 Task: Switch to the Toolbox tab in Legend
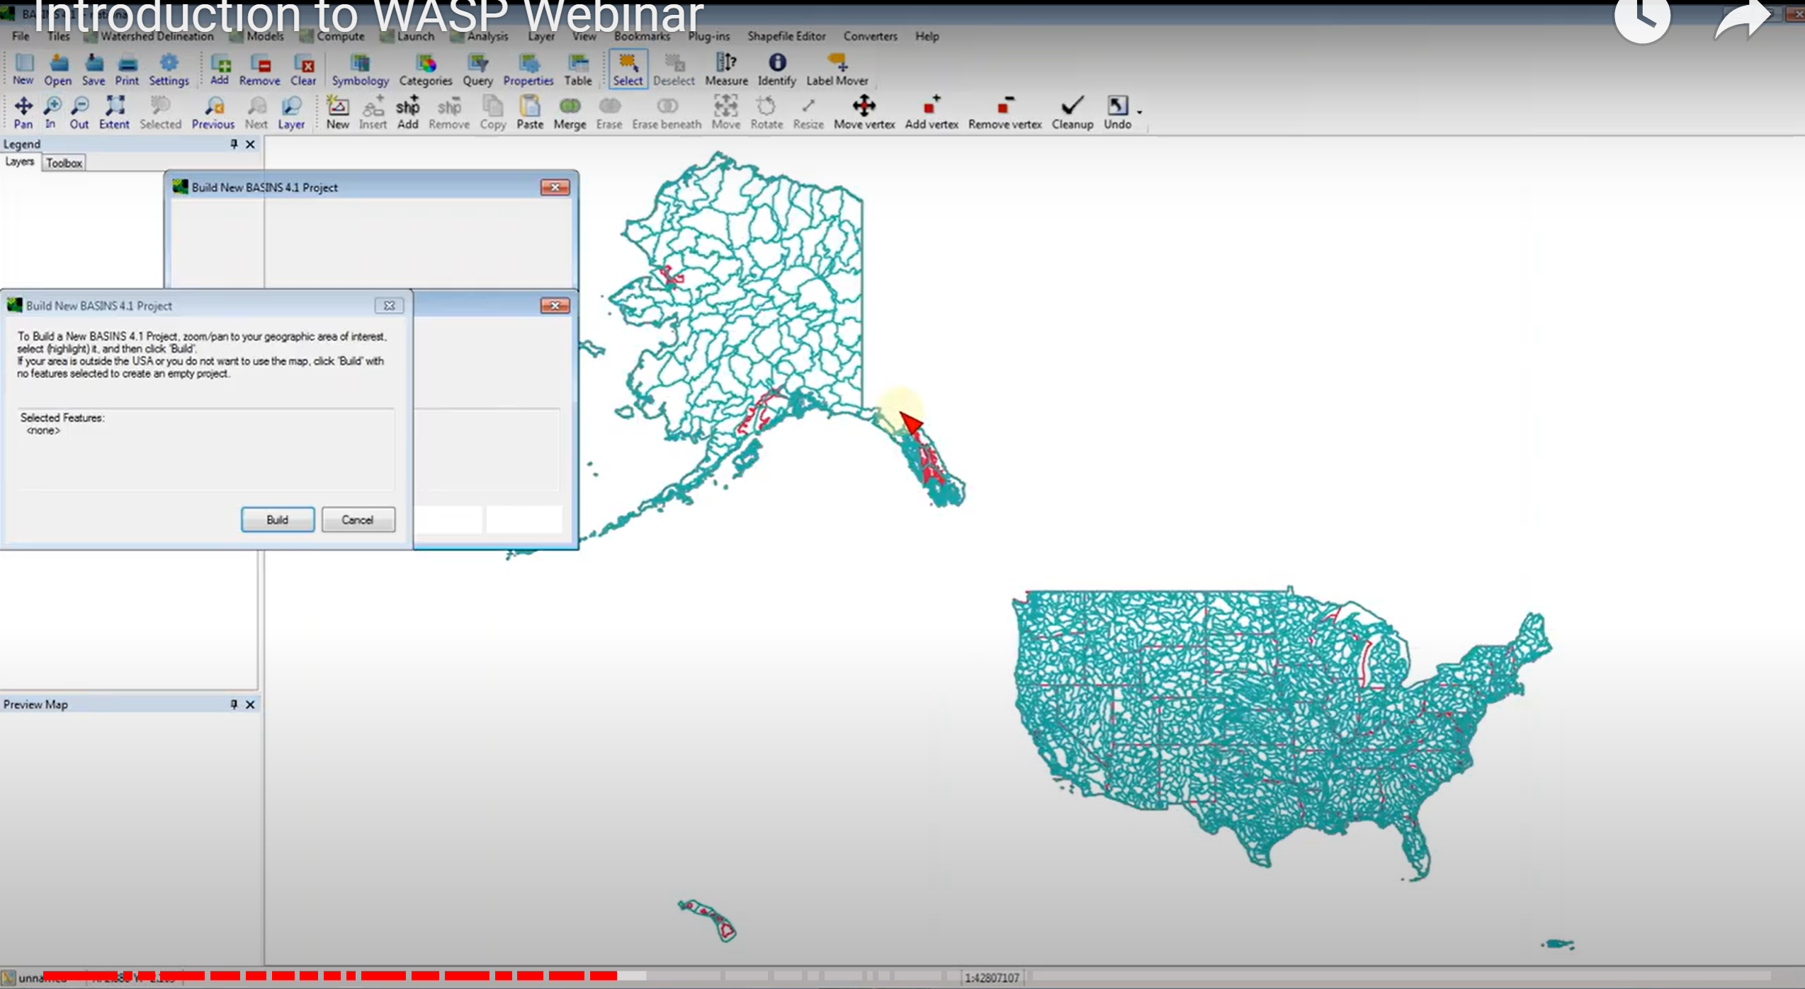point(64,163)
